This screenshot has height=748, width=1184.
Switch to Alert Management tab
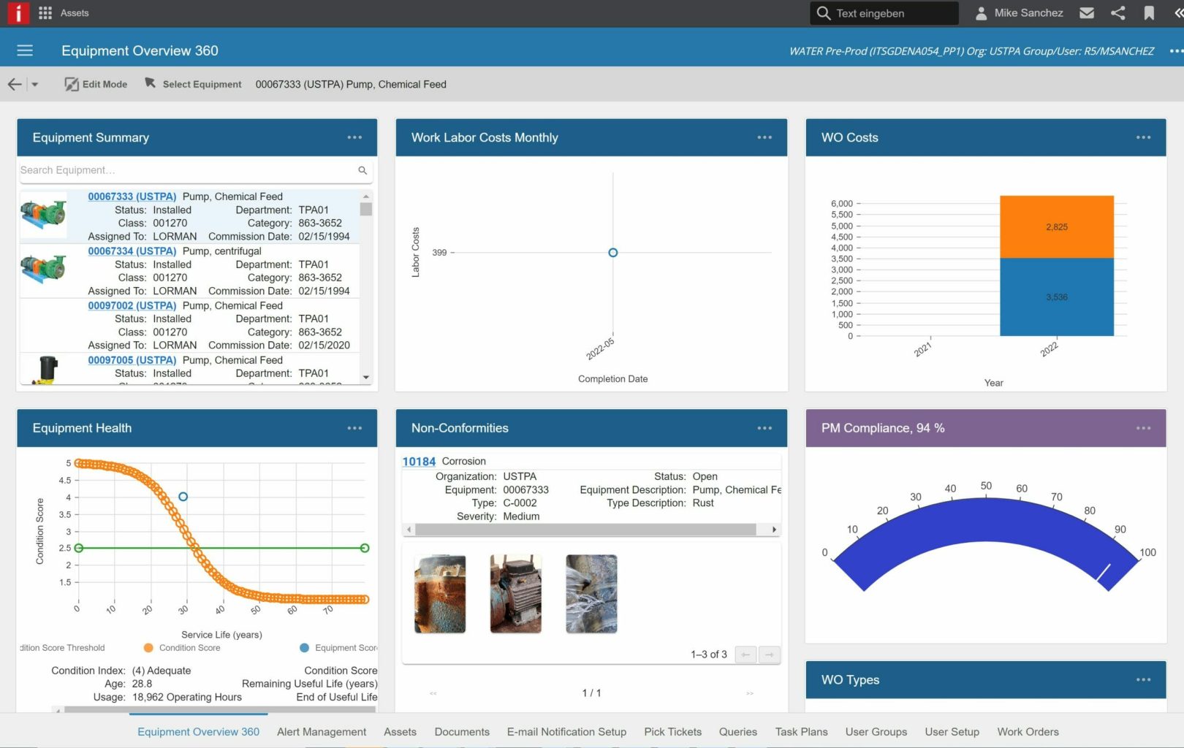tap(322, 732)
